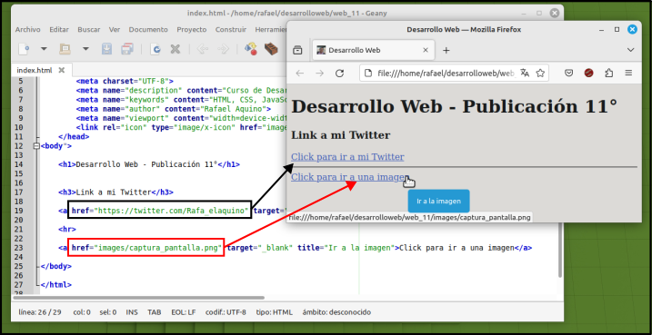Click 'EOL: LF' in the Geany status bar
Image resolution: width=652 pixels, height=335 pixels.
(x=184, y=312)
